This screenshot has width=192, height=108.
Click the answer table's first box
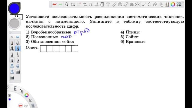[x=43, y=49]
